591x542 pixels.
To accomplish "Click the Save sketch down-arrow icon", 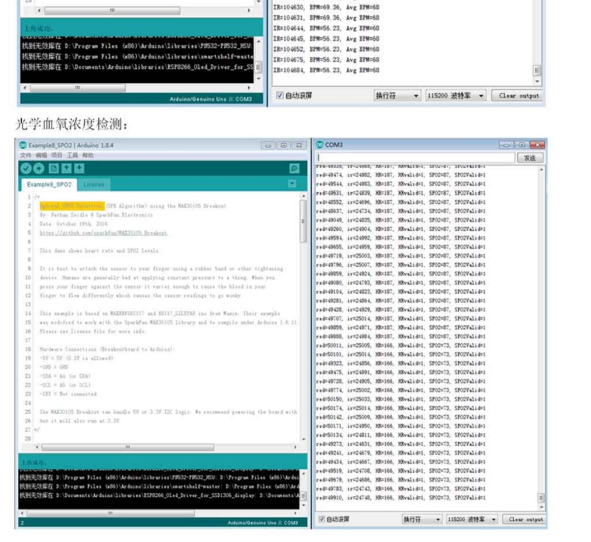I will click(80, 169).
